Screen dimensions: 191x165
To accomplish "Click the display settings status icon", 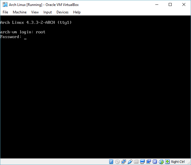I will coord(142,162).
